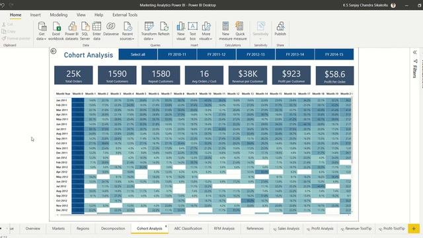Viewport: 423px width, 238px height.
Task: Create a New measure
Action: [225, 31]
